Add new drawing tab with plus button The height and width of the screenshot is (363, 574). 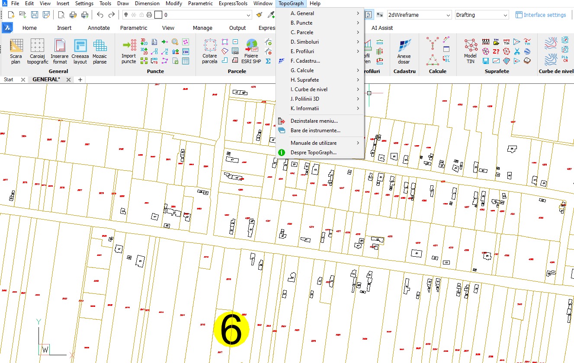pyautogui.click(x=80, y=80)
